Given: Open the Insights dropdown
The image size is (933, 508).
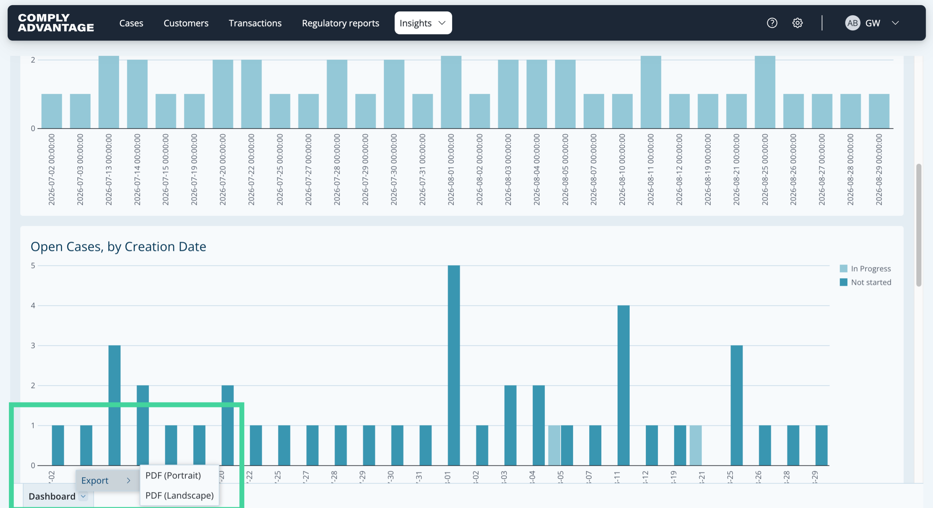Looking at the screenshot, I should point(423,23).
